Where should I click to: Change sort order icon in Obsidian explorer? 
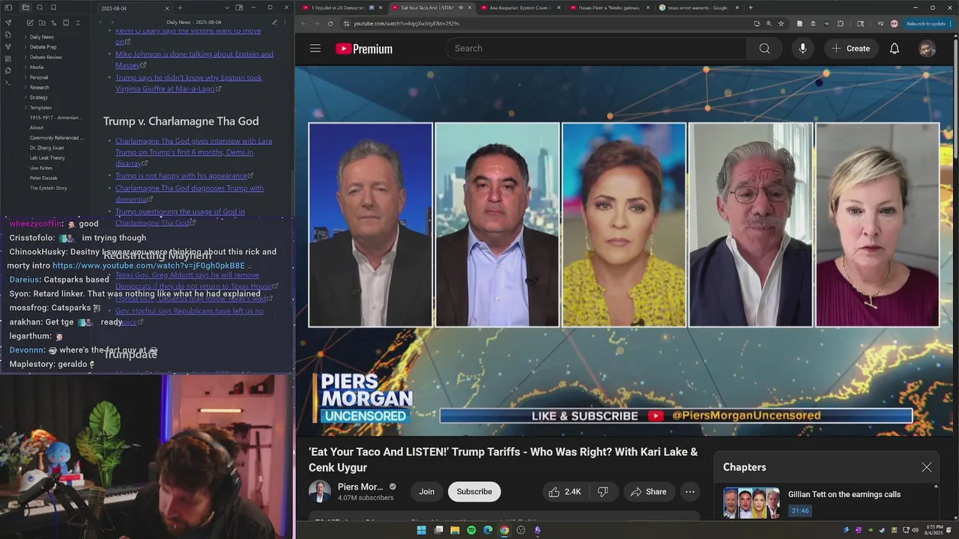tap(54, 22)
